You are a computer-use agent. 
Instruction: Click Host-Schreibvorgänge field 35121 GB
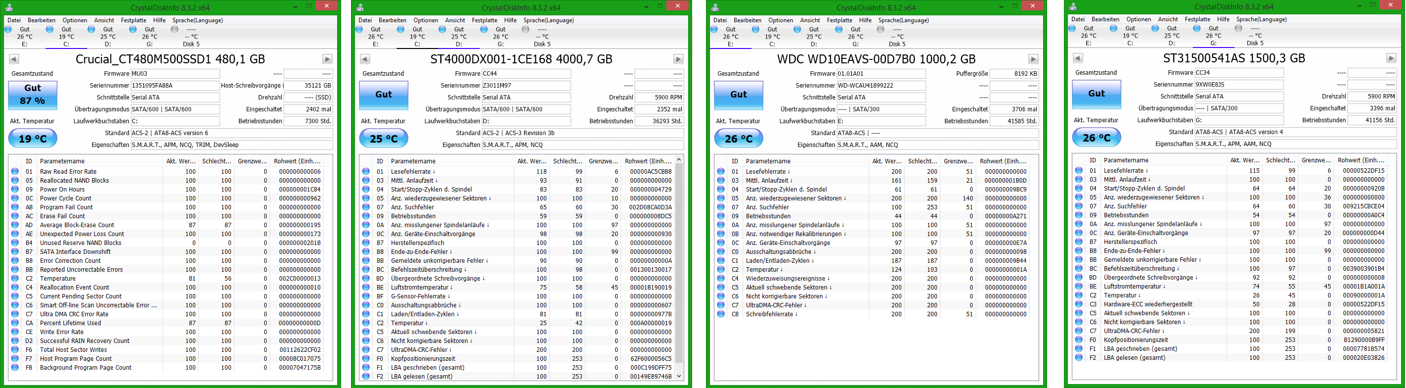[308, 86]
